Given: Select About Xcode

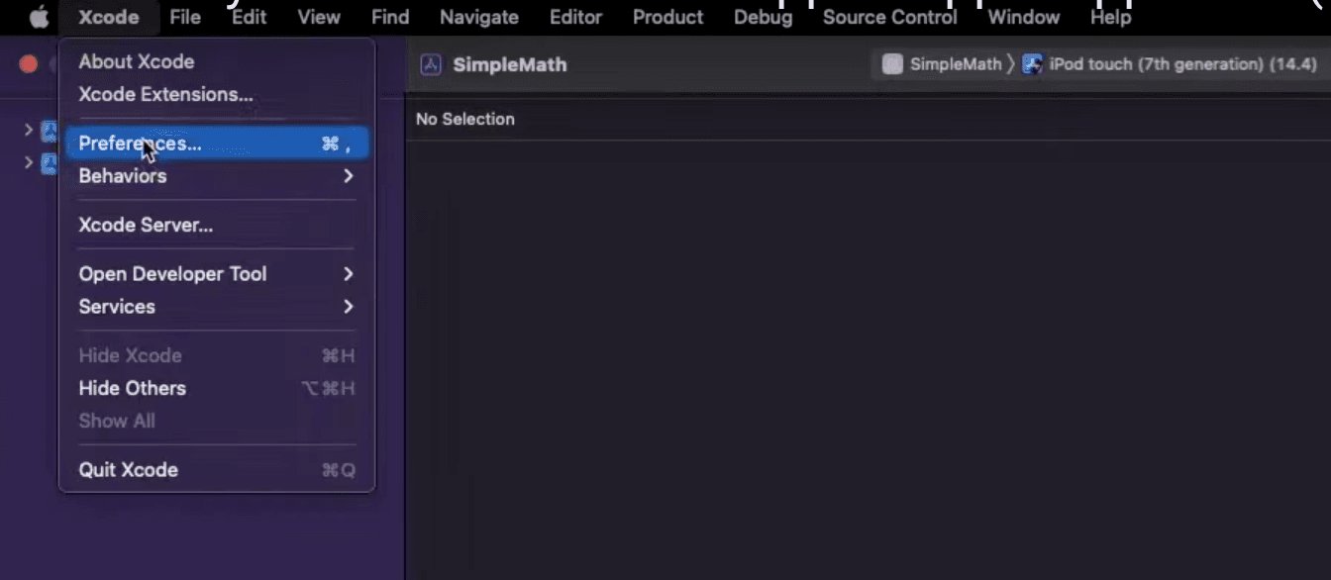Looking at the screenshot, I should point(137,61).
